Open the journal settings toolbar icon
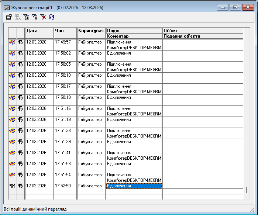Image resolution: width=258 pixels, height=215 pixels. [x=10, y=17]
